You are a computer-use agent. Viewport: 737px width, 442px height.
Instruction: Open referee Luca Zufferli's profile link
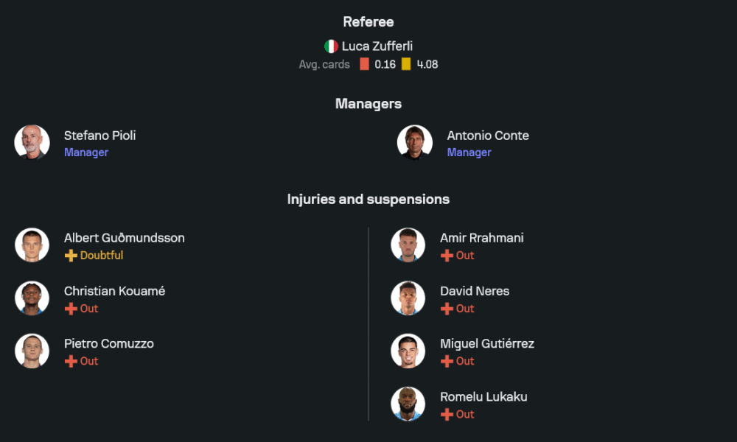click(x=377, y=46)
